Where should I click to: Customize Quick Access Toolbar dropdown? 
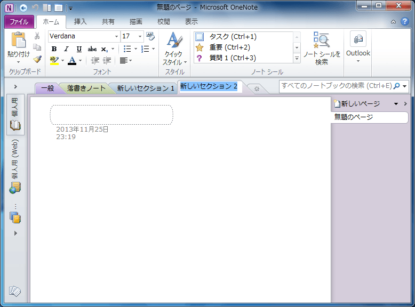pyautogui.click(x=70, y=9)
